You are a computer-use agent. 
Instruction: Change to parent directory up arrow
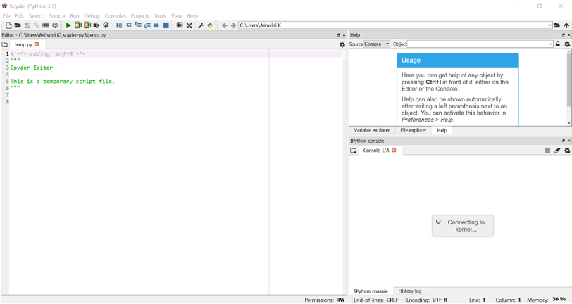point(566,25)
